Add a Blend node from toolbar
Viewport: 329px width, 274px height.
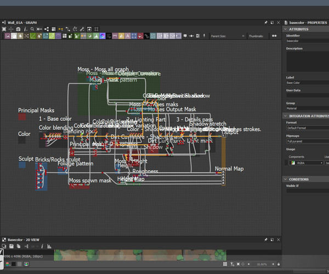coord(14,36)
